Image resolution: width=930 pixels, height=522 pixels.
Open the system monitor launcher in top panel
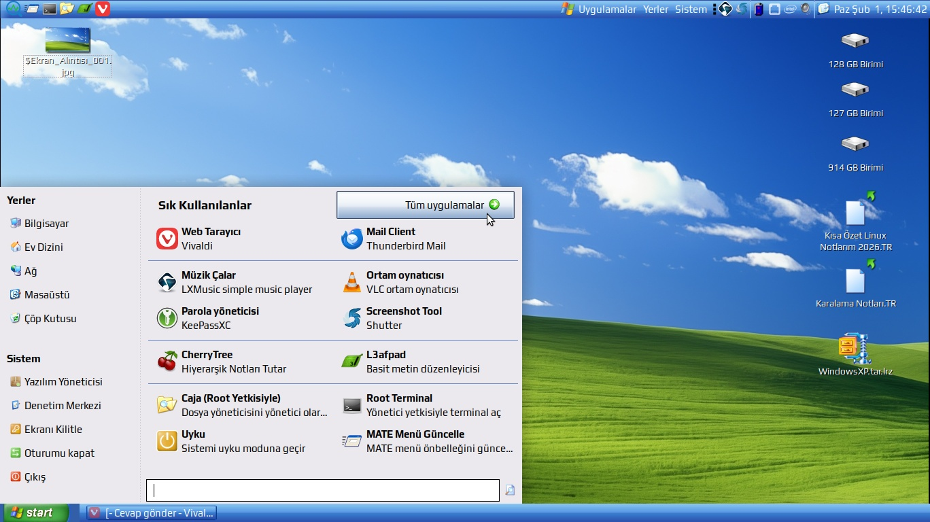[x=13, y=9]
